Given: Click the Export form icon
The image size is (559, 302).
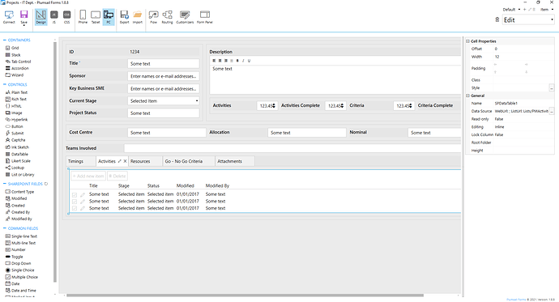Looking at the screenshot, I should [124, 15].
